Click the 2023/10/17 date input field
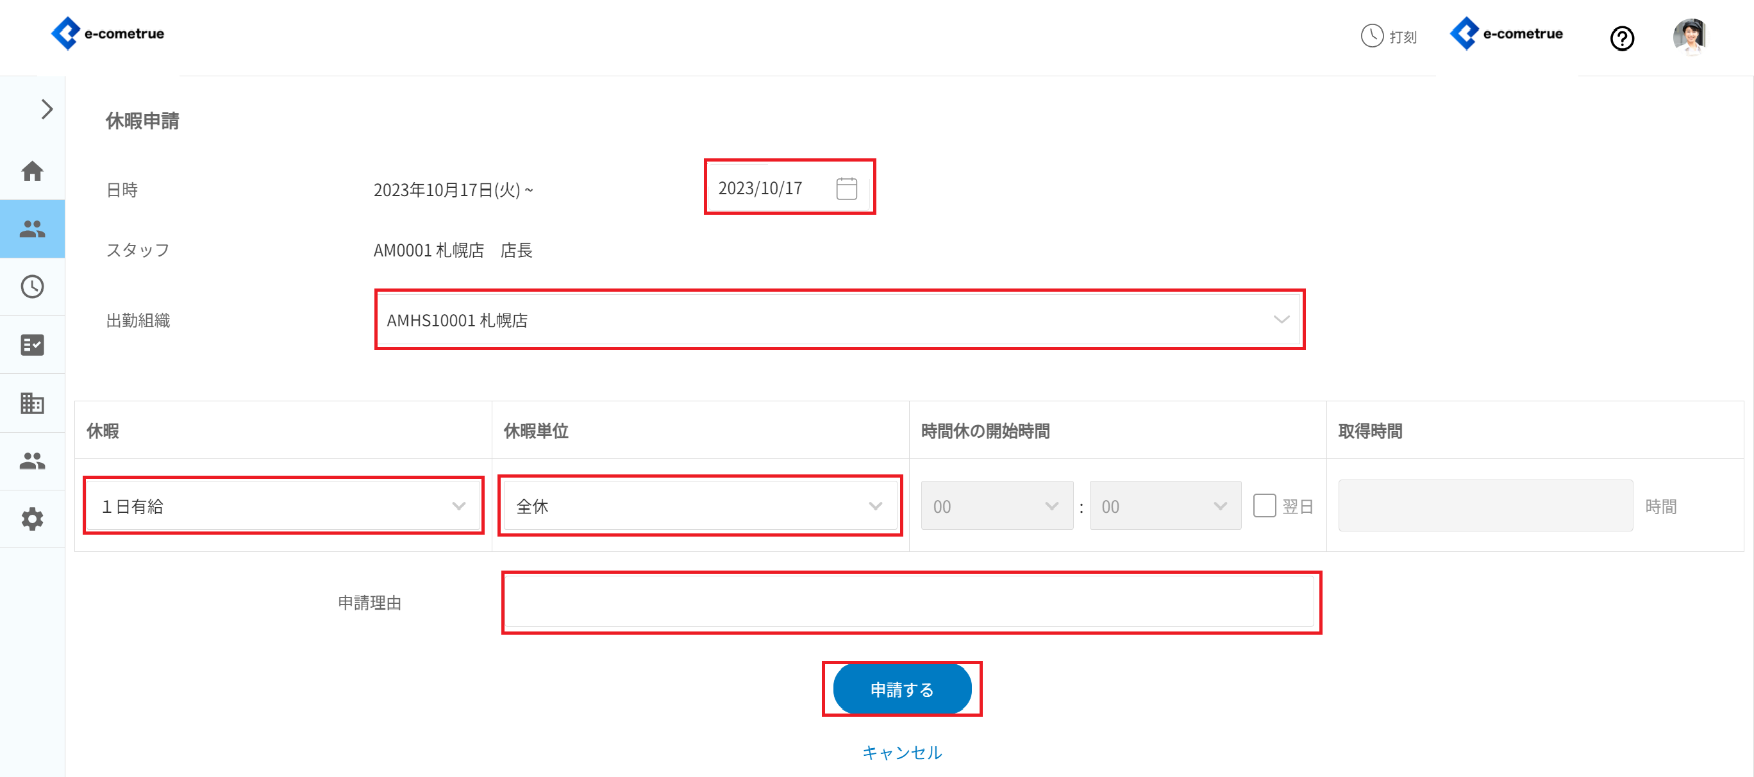 coord(769,188)
